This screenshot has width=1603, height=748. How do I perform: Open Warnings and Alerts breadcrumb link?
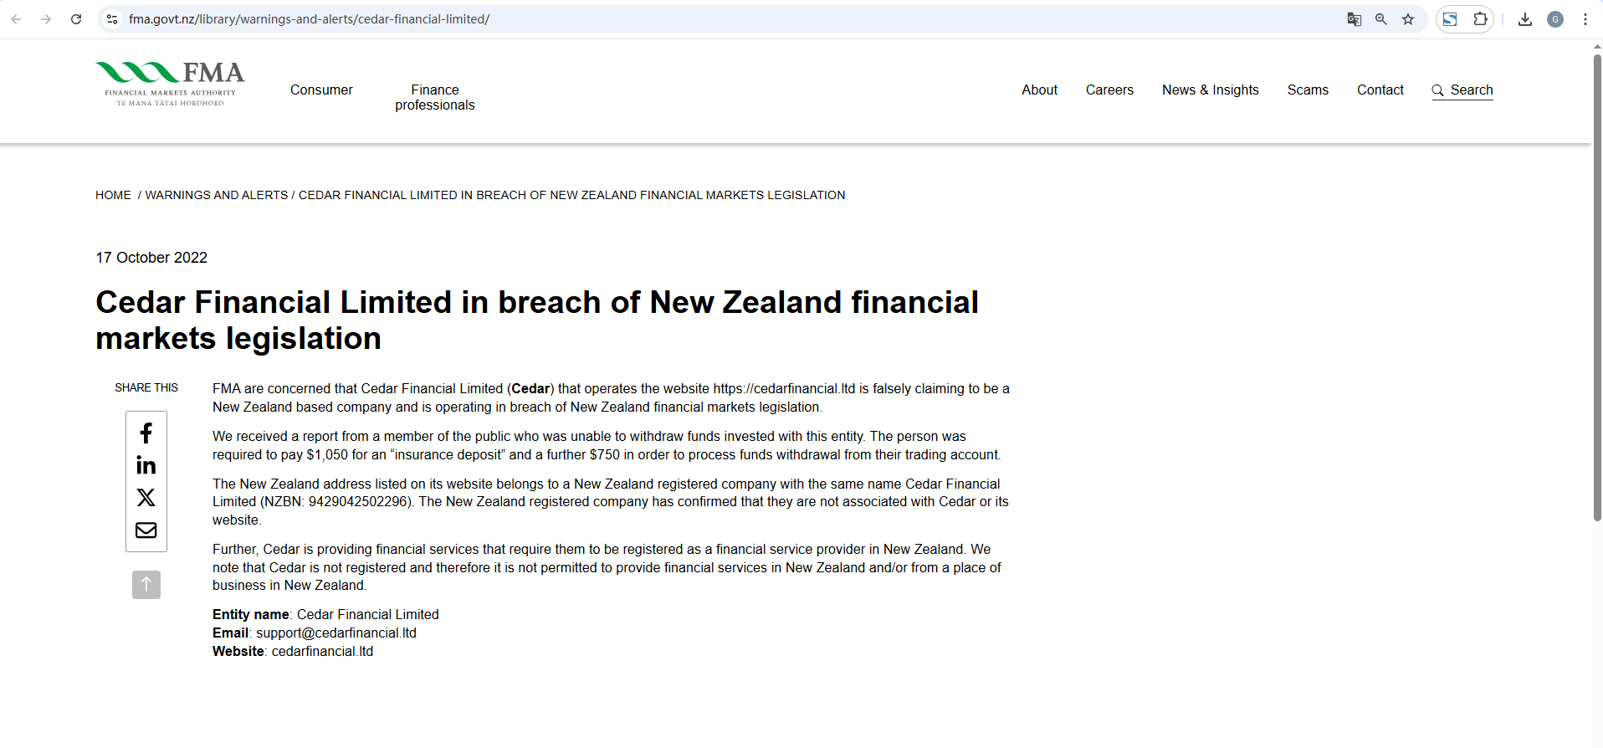[x=217, y=195]
